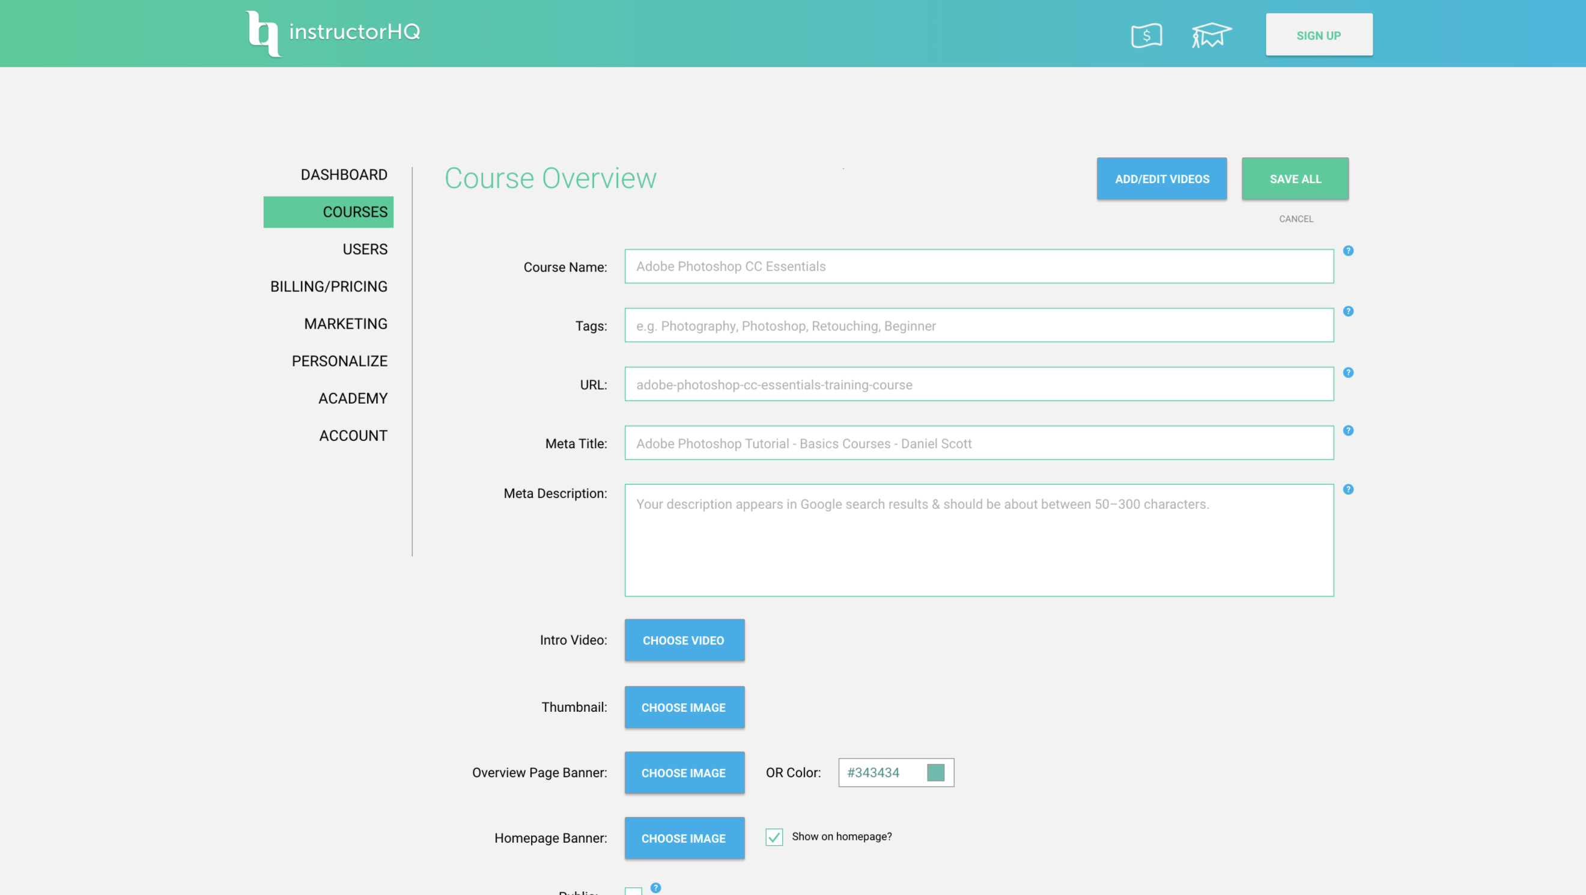Image resolution: width=1586 pixels, height=895 pixels.
Task: Choose an image for the Thumbnail
Action: pyautogui.click(x=684, y=706)
